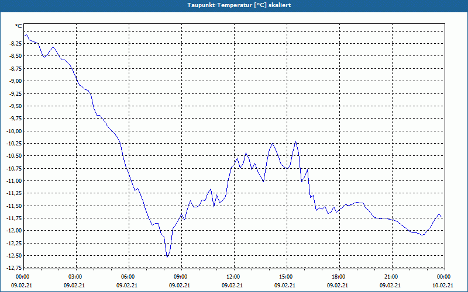Click the -11,00 y-axis label
The height and width of the screenshot is (292, 468).
pyautogui.click(x=15, y=181)
